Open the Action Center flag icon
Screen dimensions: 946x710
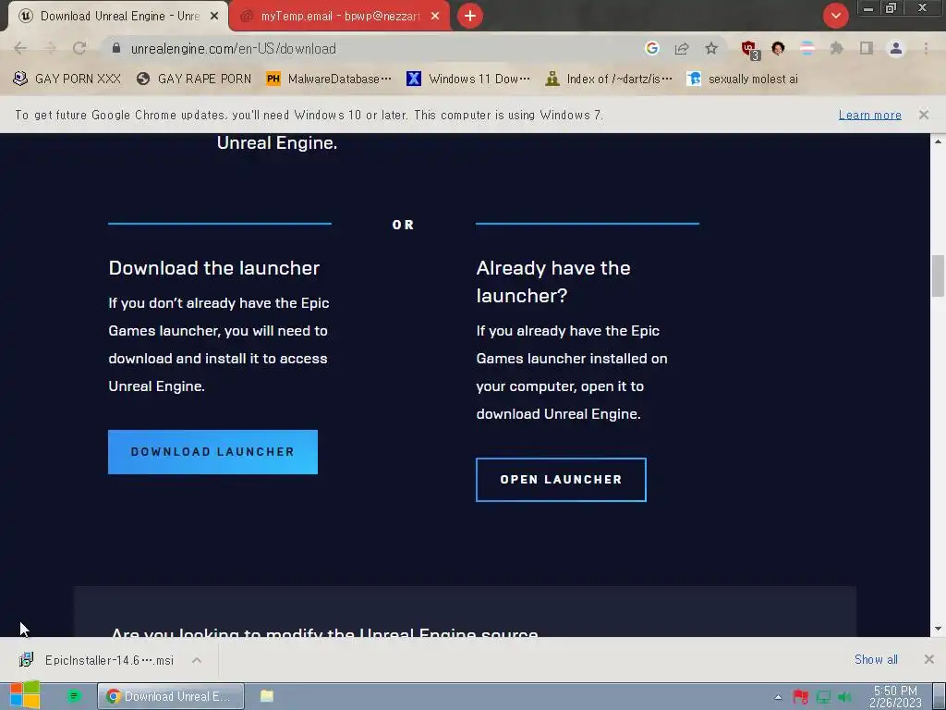click(x=801, y=697)
